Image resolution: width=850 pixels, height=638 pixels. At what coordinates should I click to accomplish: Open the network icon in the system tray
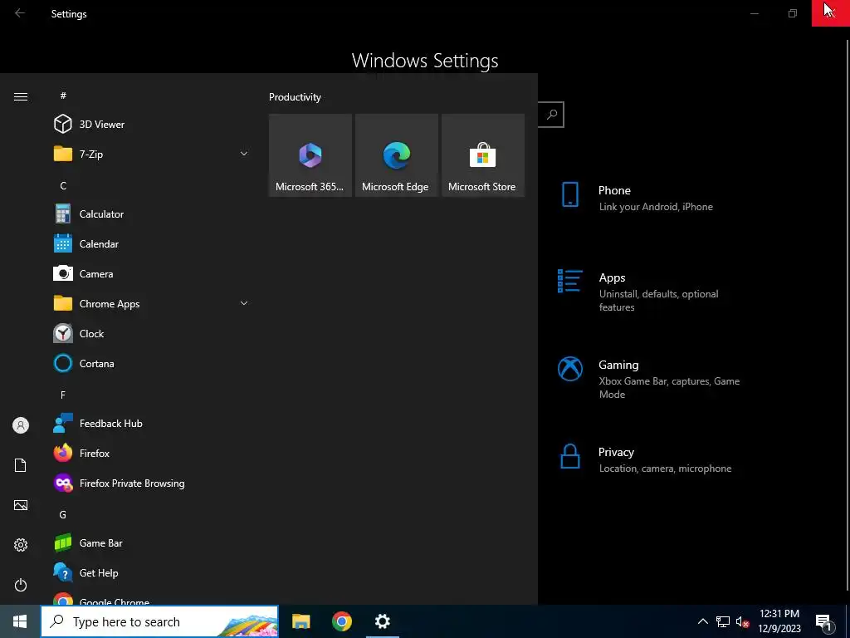click(x=723, y=621)
